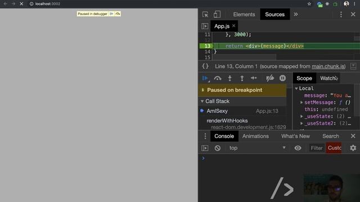The height and width of the screenshot is (202, 360).
Task: Bookmark this page with the star
Action: 309,4
